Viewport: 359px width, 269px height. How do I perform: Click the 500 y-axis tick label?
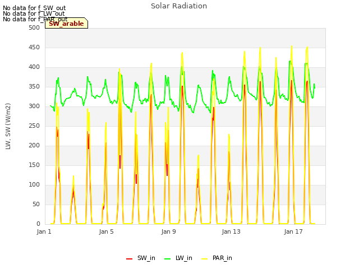(x=34, y=27)
